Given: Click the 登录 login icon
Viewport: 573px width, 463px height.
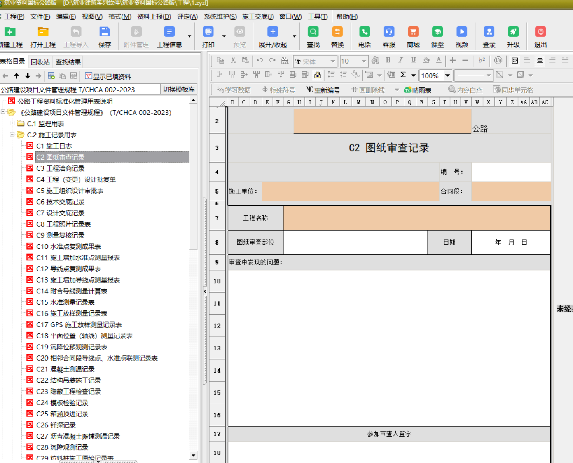Looking at the screenshot, I should pyautogui.click(x=489, y=32).
